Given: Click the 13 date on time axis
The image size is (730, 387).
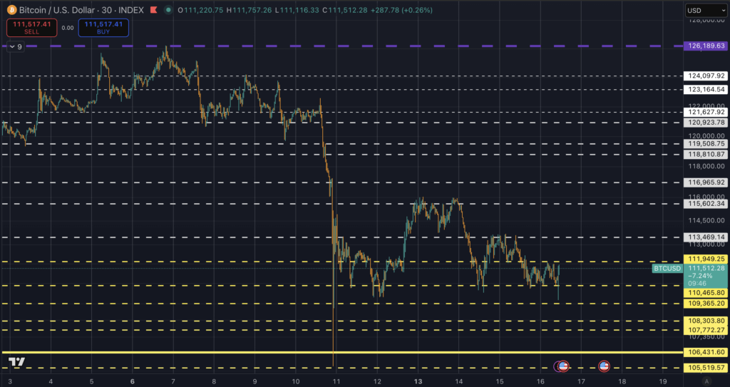Looking at the screenshot, I should coord(418,381).
